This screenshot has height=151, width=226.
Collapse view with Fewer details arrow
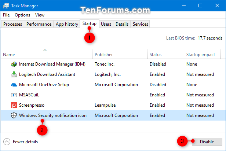click(7, 142)
